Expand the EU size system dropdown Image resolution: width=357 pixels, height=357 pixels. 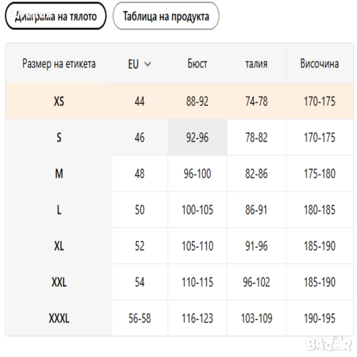coord(139,64)
